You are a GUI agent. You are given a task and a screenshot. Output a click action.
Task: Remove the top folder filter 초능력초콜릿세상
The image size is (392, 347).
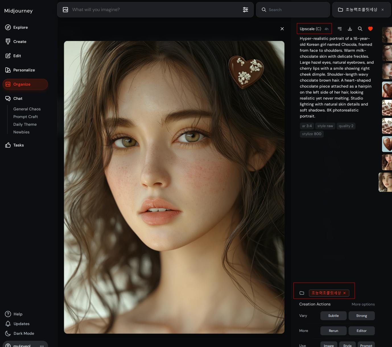[383, 10]
